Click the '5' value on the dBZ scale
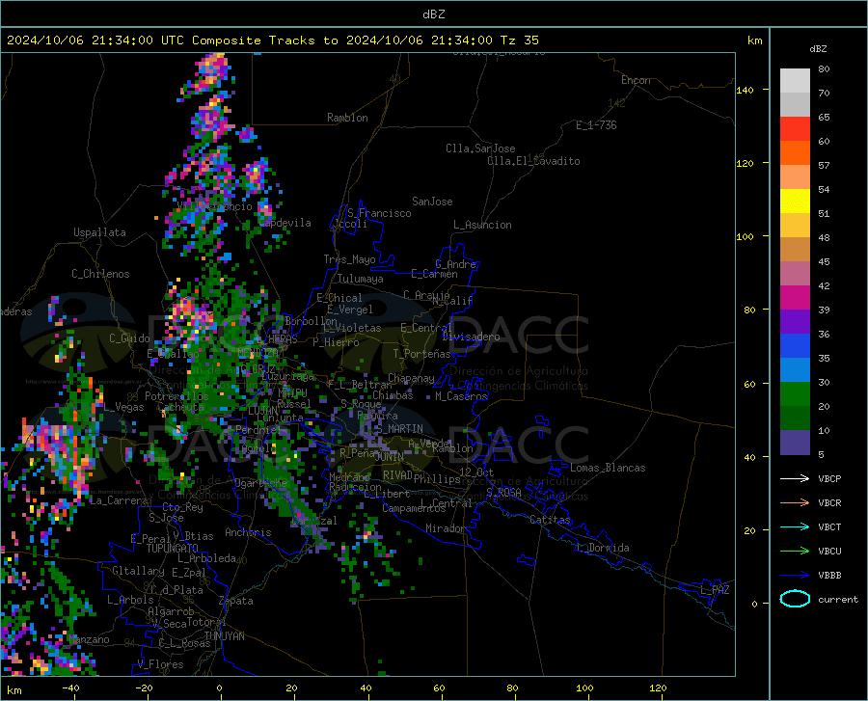 821,454
